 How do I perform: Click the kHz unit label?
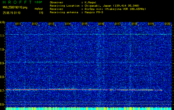(x=3, y=22)
